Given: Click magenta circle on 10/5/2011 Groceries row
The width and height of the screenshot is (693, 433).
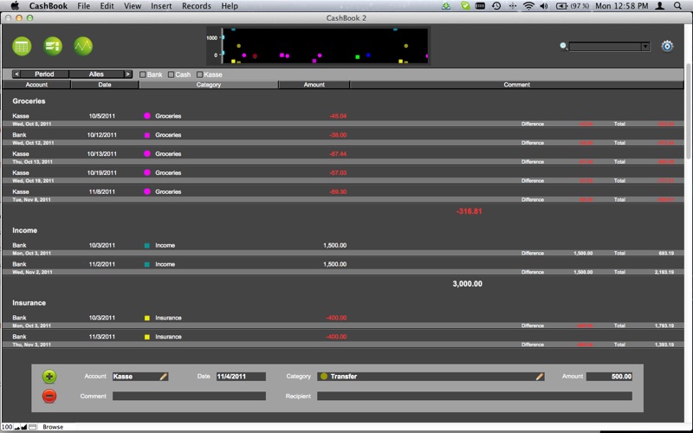Looking at the screenshot, I should 147,116.
